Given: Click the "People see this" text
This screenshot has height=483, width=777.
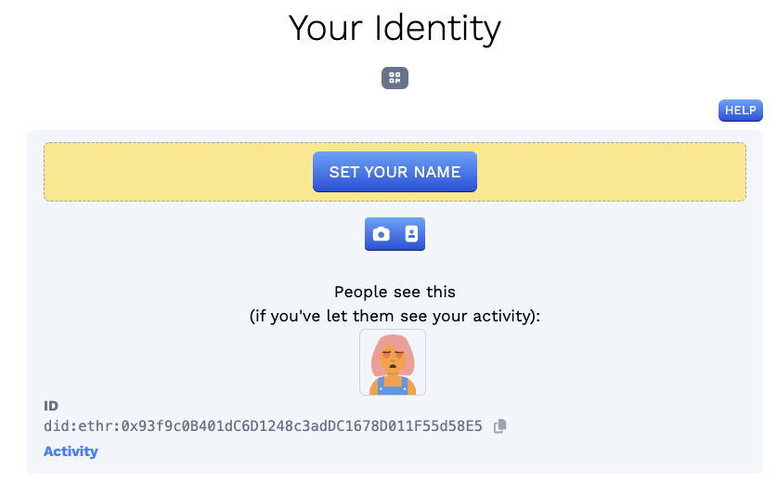Looking at the screenshot, I should tap(395, 292).
